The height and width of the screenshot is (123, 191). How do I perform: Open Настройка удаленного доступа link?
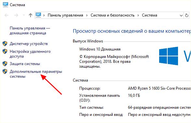click(x=30, y=54)
